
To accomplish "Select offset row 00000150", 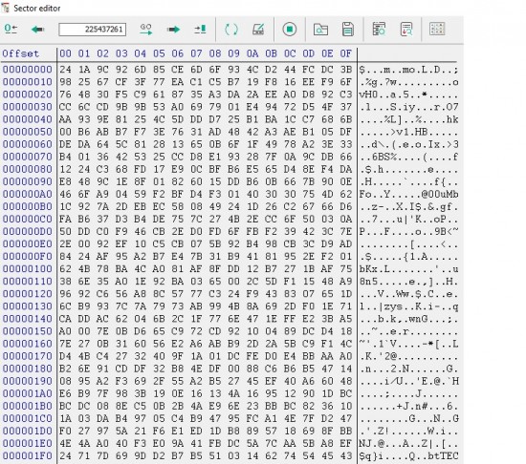I will 28,331.
